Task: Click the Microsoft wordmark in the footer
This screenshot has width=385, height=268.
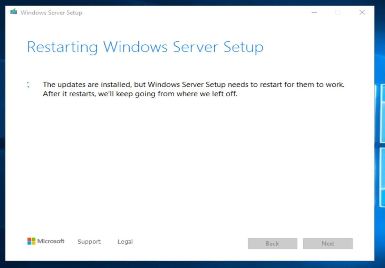Action: click(51, 241)
